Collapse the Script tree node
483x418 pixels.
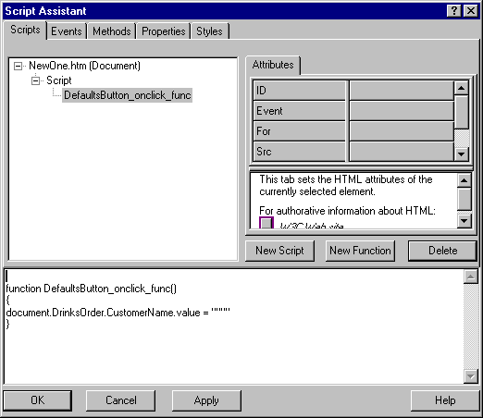point(36,80)
